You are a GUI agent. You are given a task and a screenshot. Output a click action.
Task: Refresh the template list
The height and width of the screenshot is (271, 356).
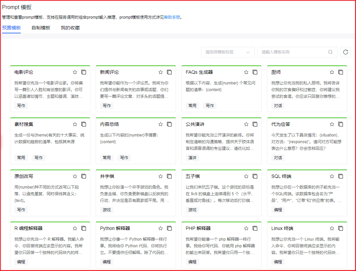[x=346, y=52]
